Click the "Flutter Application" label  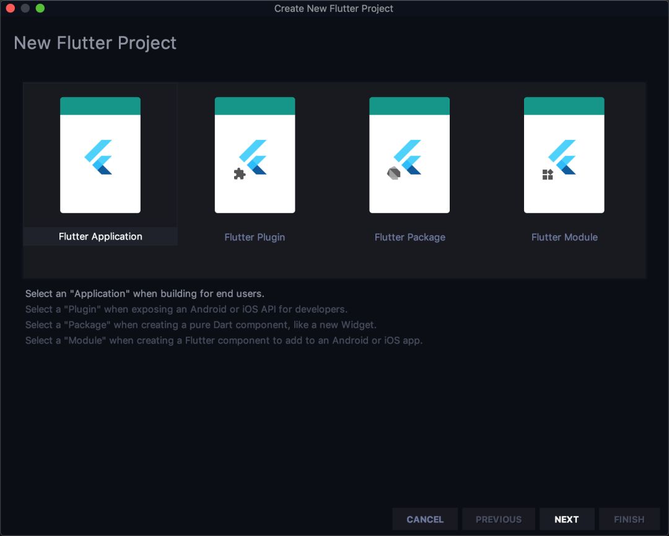coord(100,236)
